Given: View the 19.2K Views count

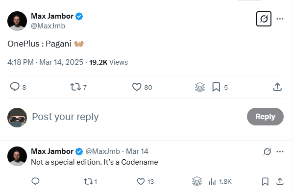Looking at the screenshot, I should pos(108,62).
